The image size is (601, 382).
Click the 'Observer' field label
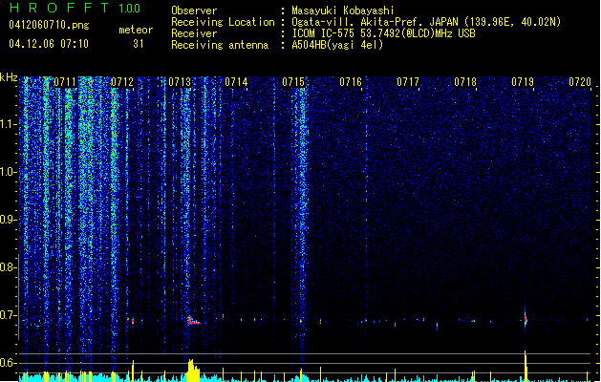194,11
